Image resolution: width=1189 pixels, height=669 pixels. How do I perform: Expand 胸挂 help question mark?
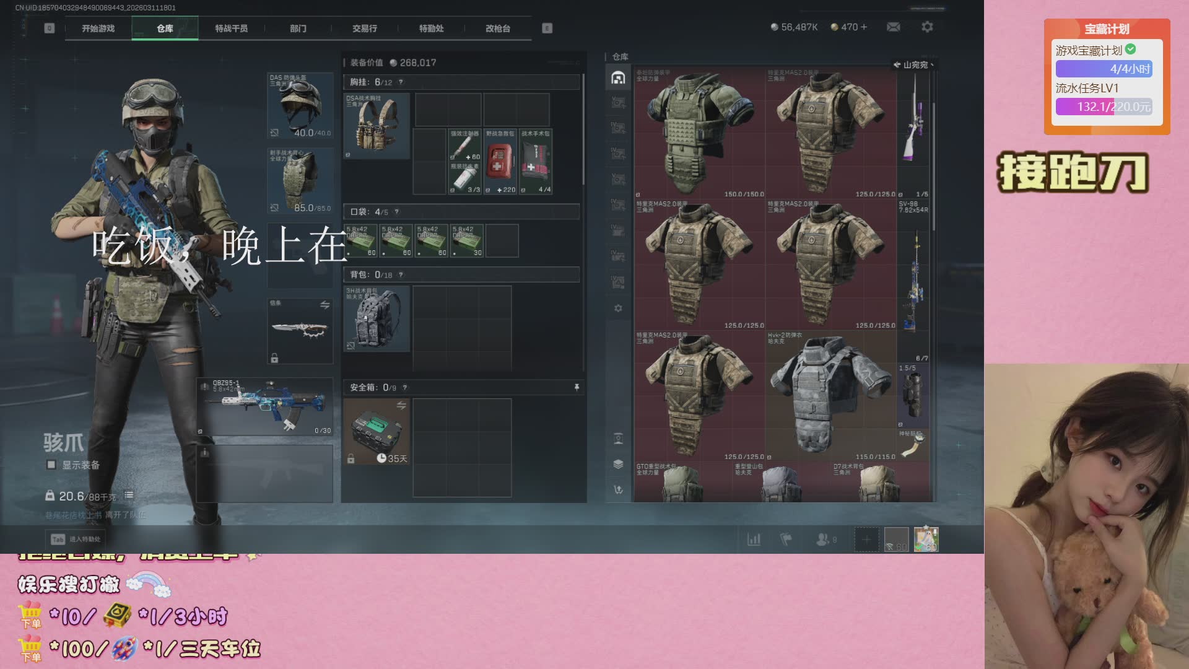401,82
